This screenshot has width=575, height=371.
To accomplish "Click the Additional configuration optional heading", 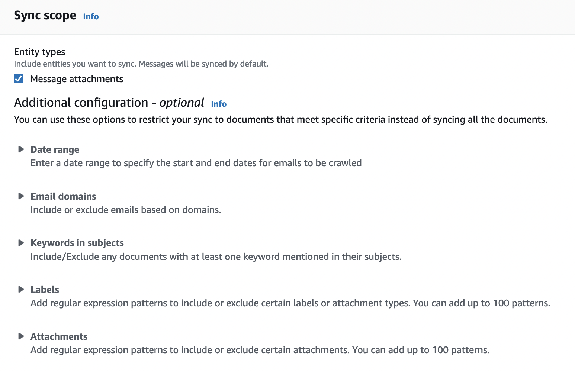I will (109, 103).
